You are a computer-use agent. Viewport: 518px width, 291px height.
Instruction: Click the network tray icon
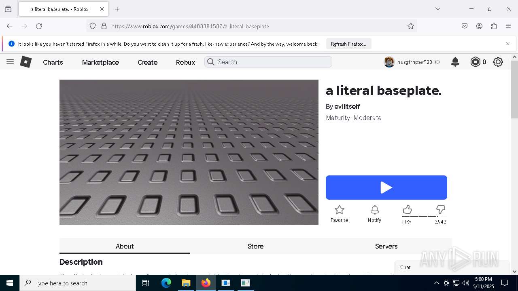coord(456,283)
